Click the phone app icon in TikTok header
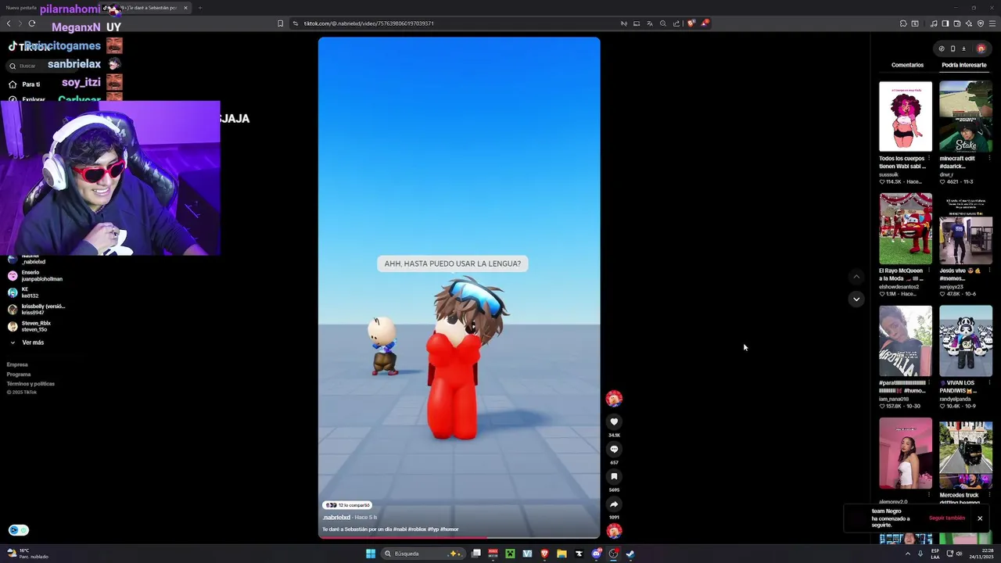The image size is (1001, 563). tap(953, 48)
